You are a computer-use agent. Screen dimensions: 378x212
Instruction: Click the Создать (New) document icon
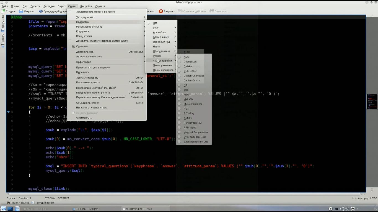click(x=4, y=11)
